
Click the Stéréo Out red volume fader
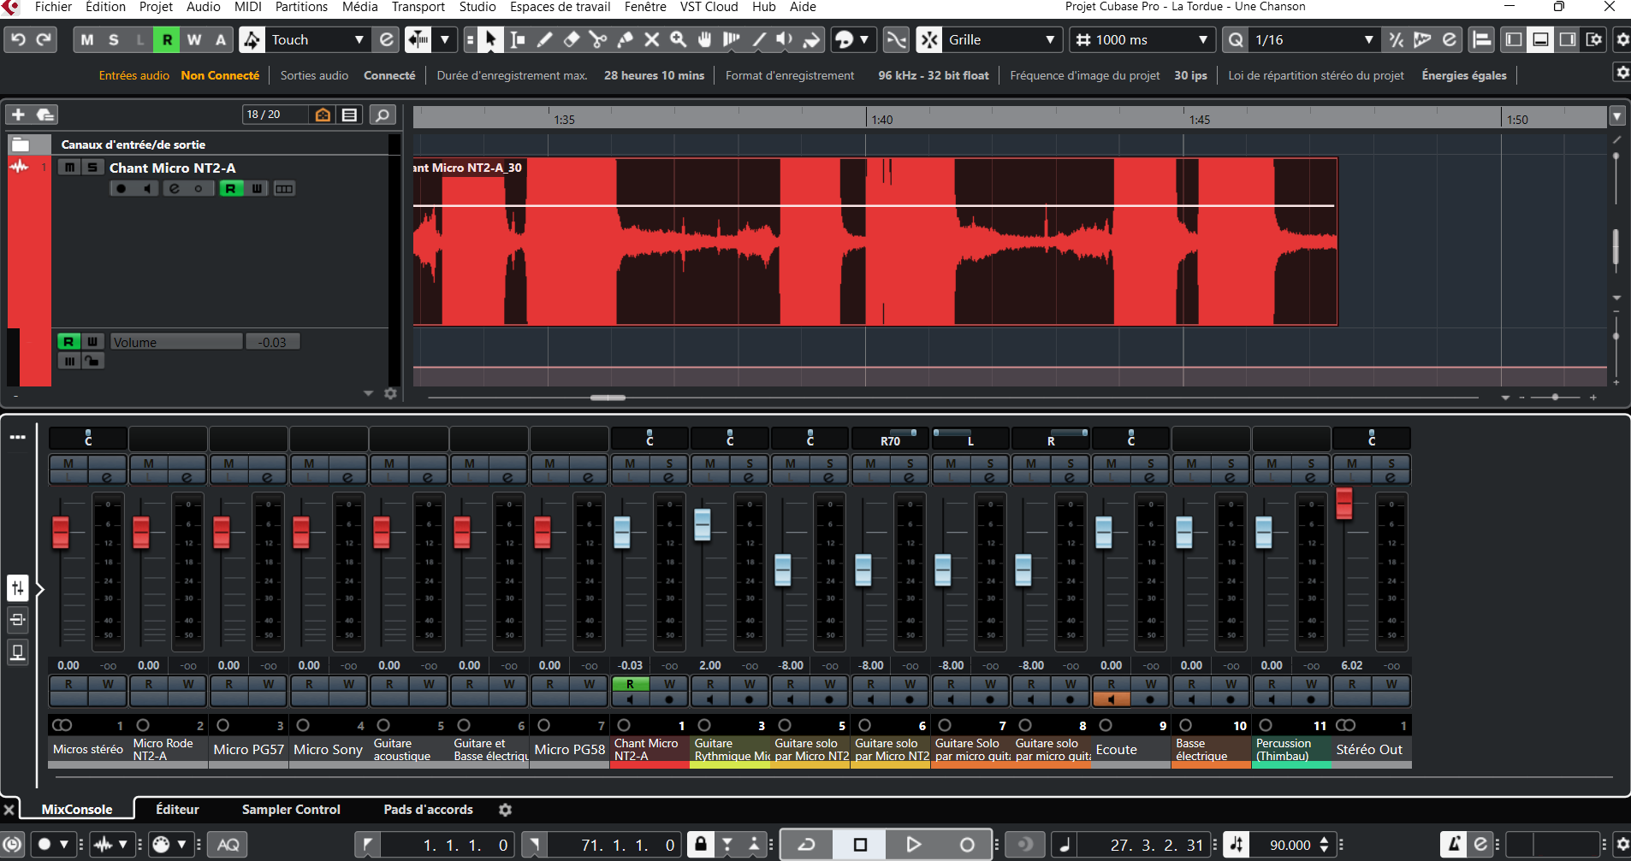[x=1344, y=504]
